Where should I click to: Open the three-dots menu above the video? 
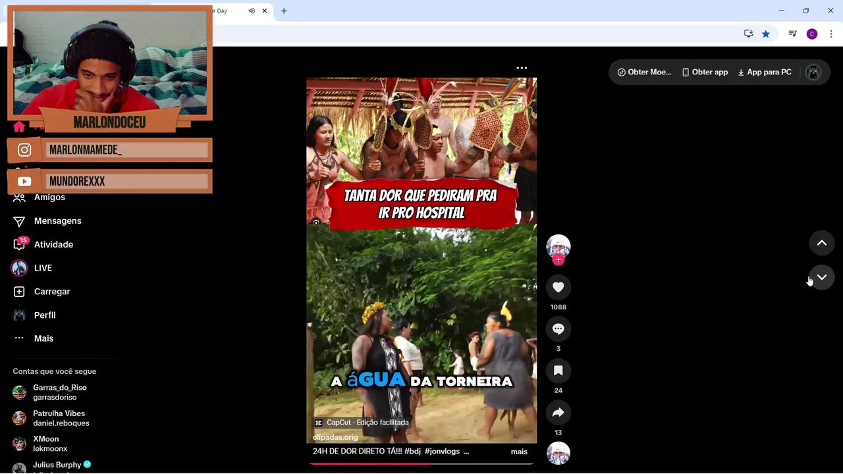[522, 68]
